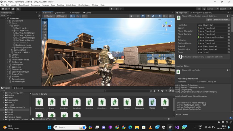This screenshot has height=131, width=233.
Task: Toggle hidden packages visibility (25) button
Action: [172, 91]
